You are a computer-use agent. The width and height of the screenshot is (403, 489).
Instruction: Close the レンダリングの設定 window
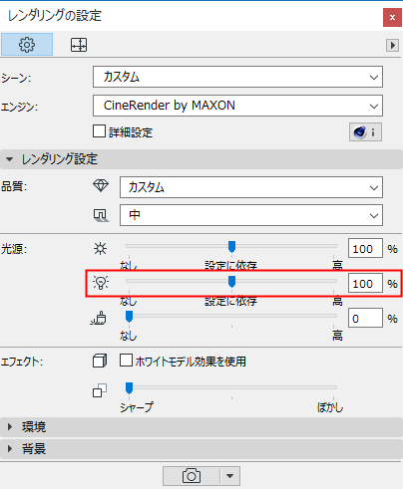tap(392, 18)
